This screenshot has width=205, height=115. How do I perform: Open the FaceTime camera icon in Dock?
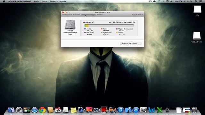[96, 110]
